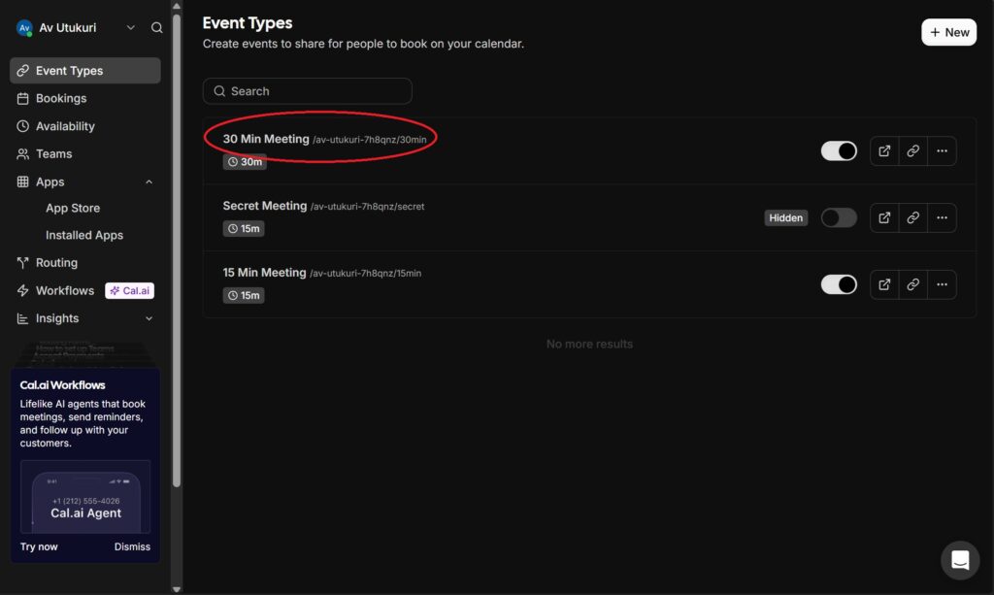The height and width of the screenshot is (595, 994).
Task: Turn off the 15 Min Meeting toggle
Action: pos(839,284)
